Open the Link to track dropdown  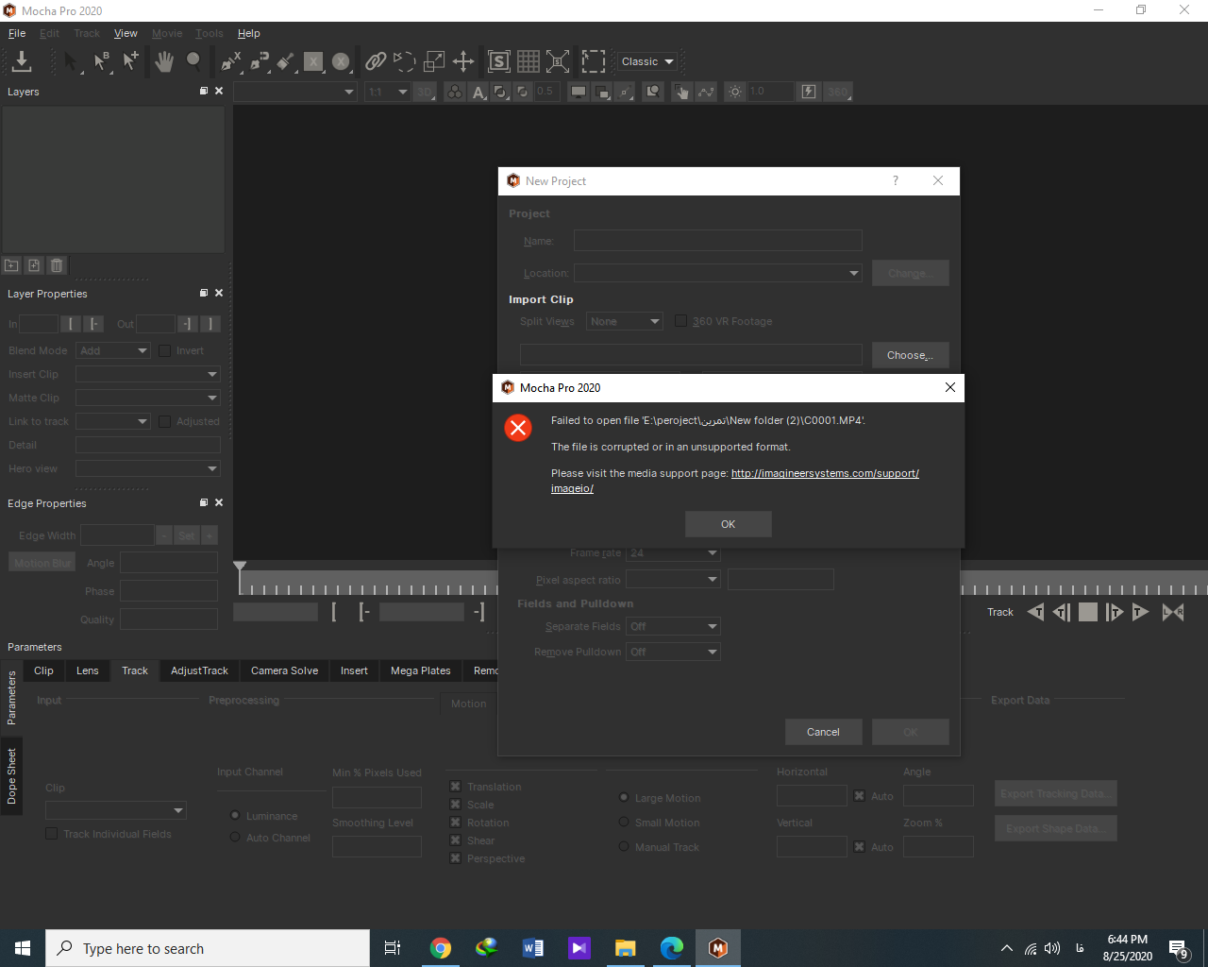113,421
